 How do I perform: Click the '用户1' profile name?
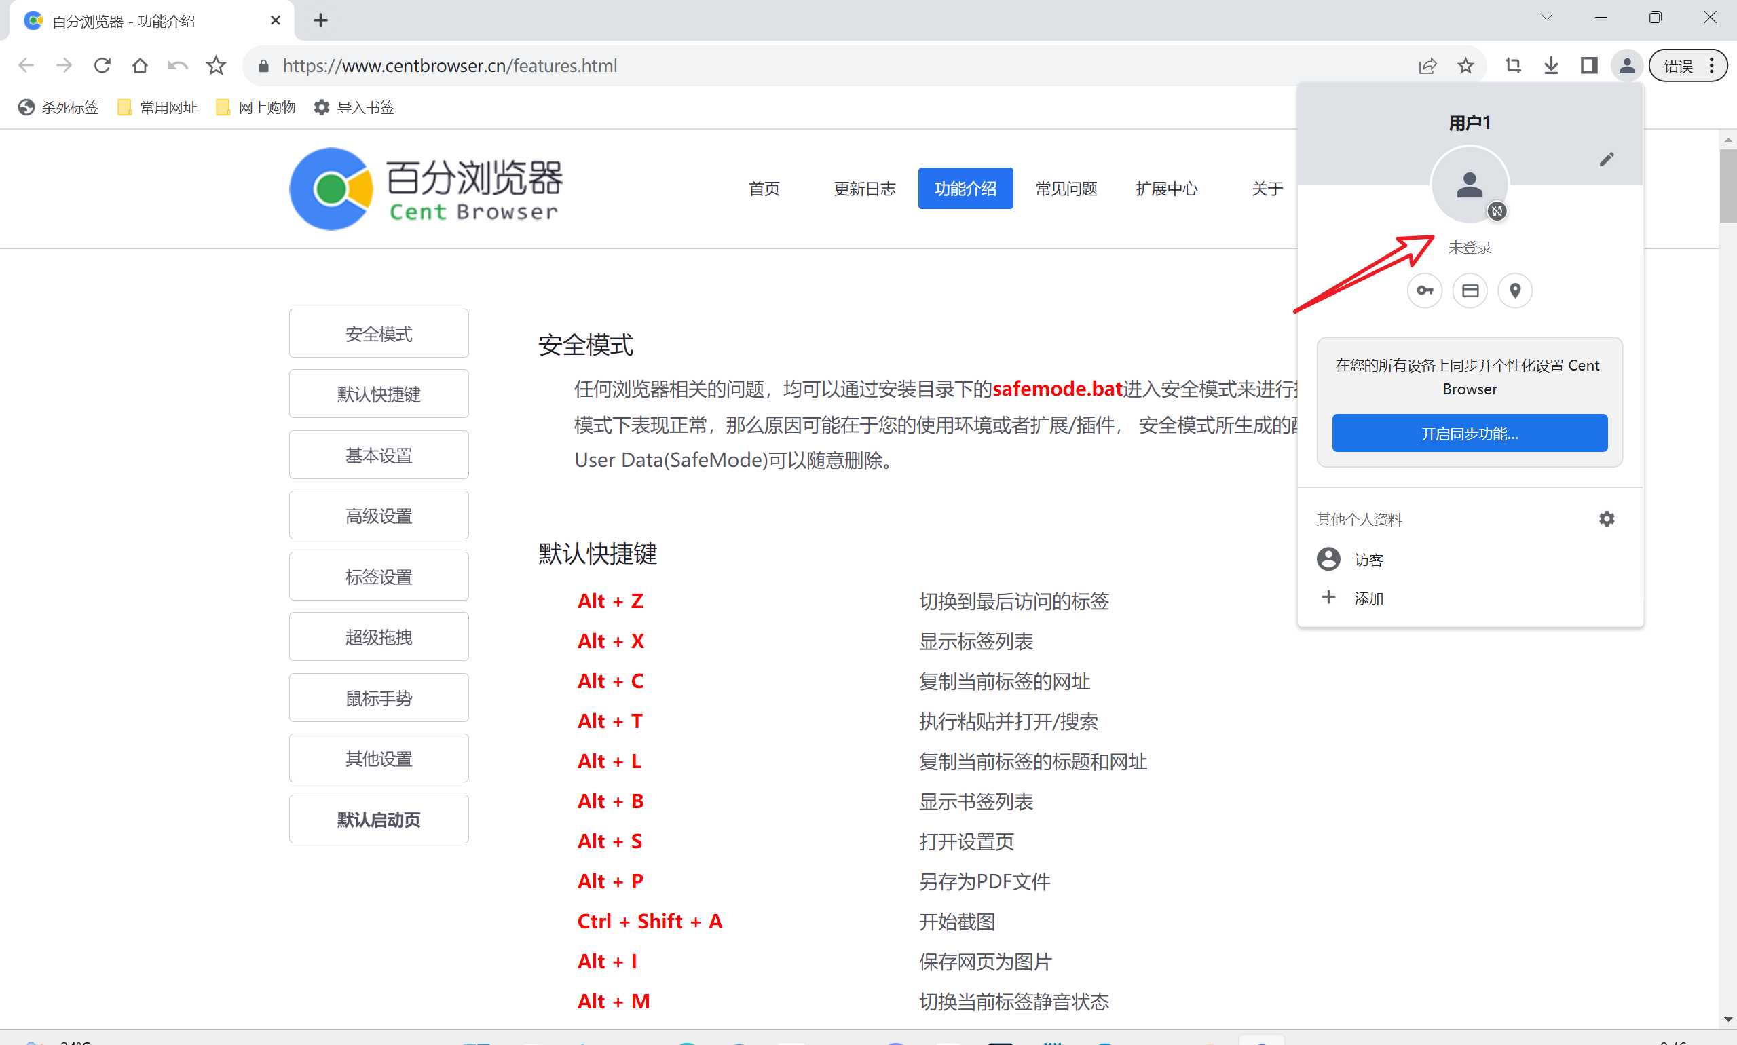tap(1470, 123)
